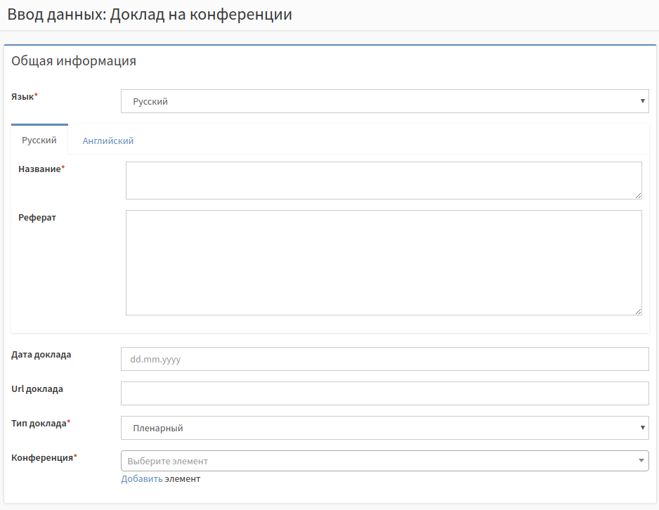659x510 pixels.
Task: Open the Тип доклада selector showing Пленарный
Action: pyautogui.click(x=385, y=427)
